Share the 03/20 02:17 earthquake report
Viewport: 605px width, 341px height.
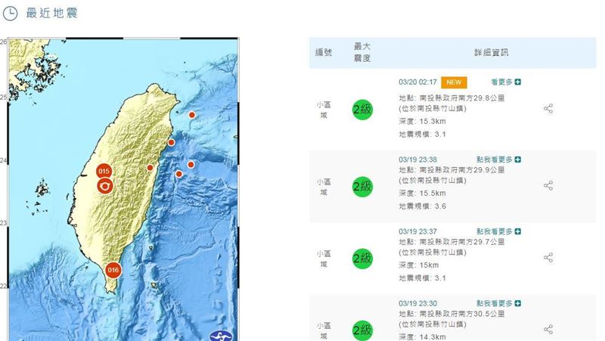point(548,108)
